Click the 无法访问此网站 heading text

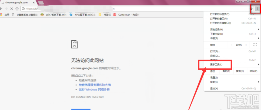click(87, 61)
